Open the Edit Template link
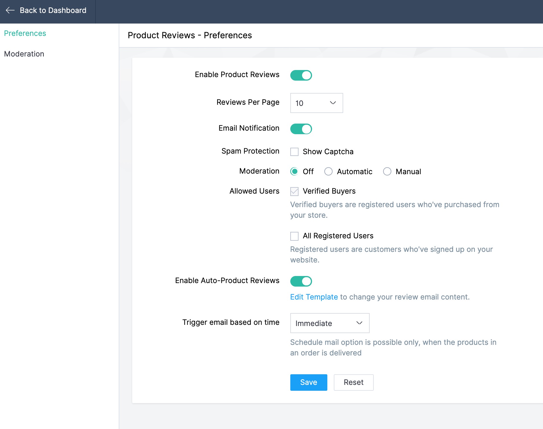The width and height of the screenshot is (543, 429). [314, 297]
